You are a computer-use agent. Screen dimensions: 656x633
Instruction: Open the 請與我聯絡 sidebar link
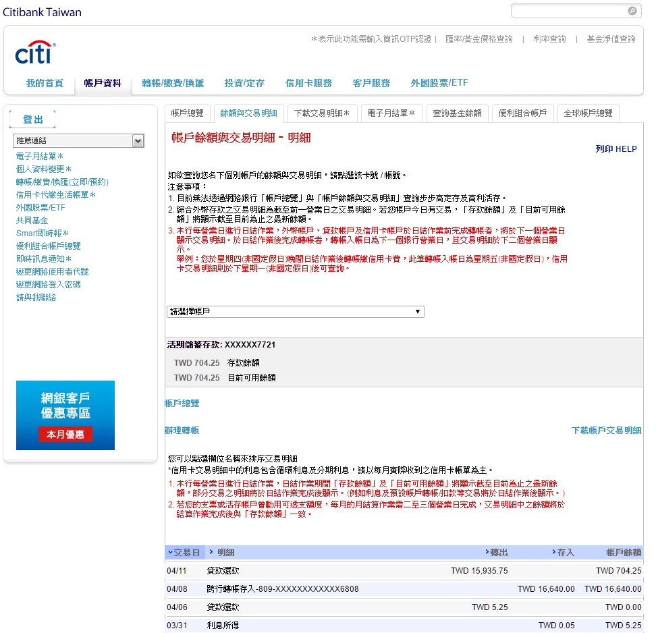(x=36, y=298)
